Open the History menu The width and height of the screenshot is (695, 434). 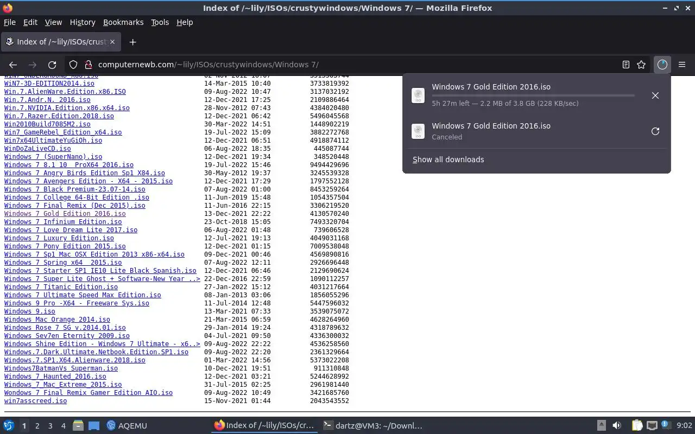pyautogui.click(x=83, y=22)
